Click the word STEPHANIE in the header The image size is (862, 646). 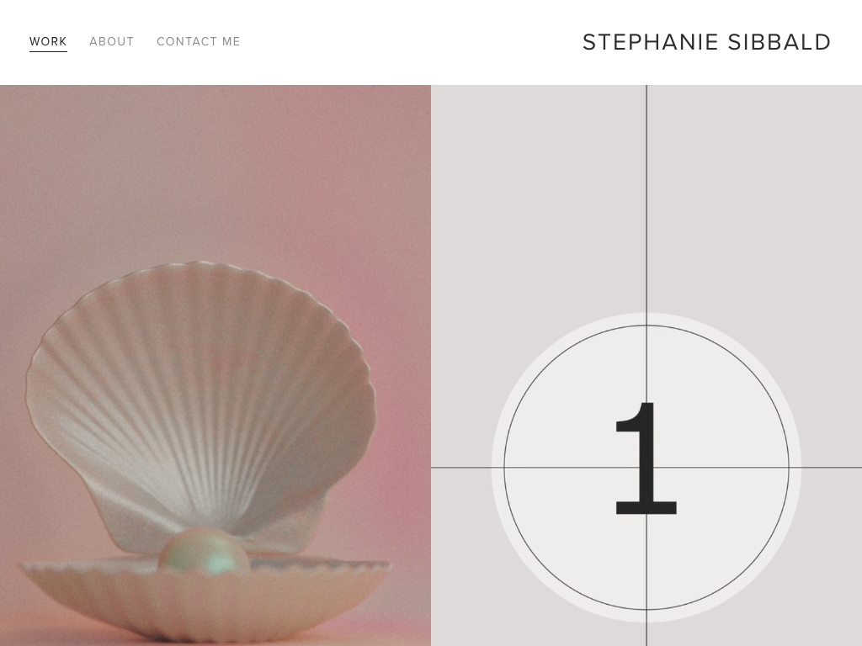coord(651,42)
